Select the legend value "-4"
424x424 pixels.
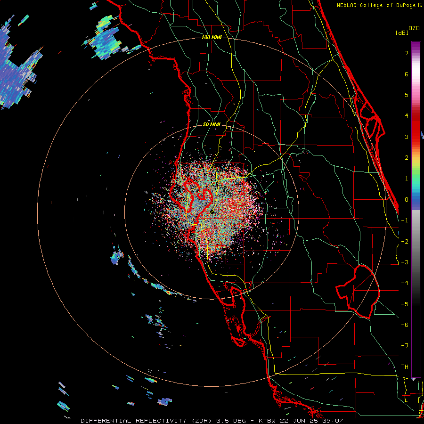coord(405,283)
